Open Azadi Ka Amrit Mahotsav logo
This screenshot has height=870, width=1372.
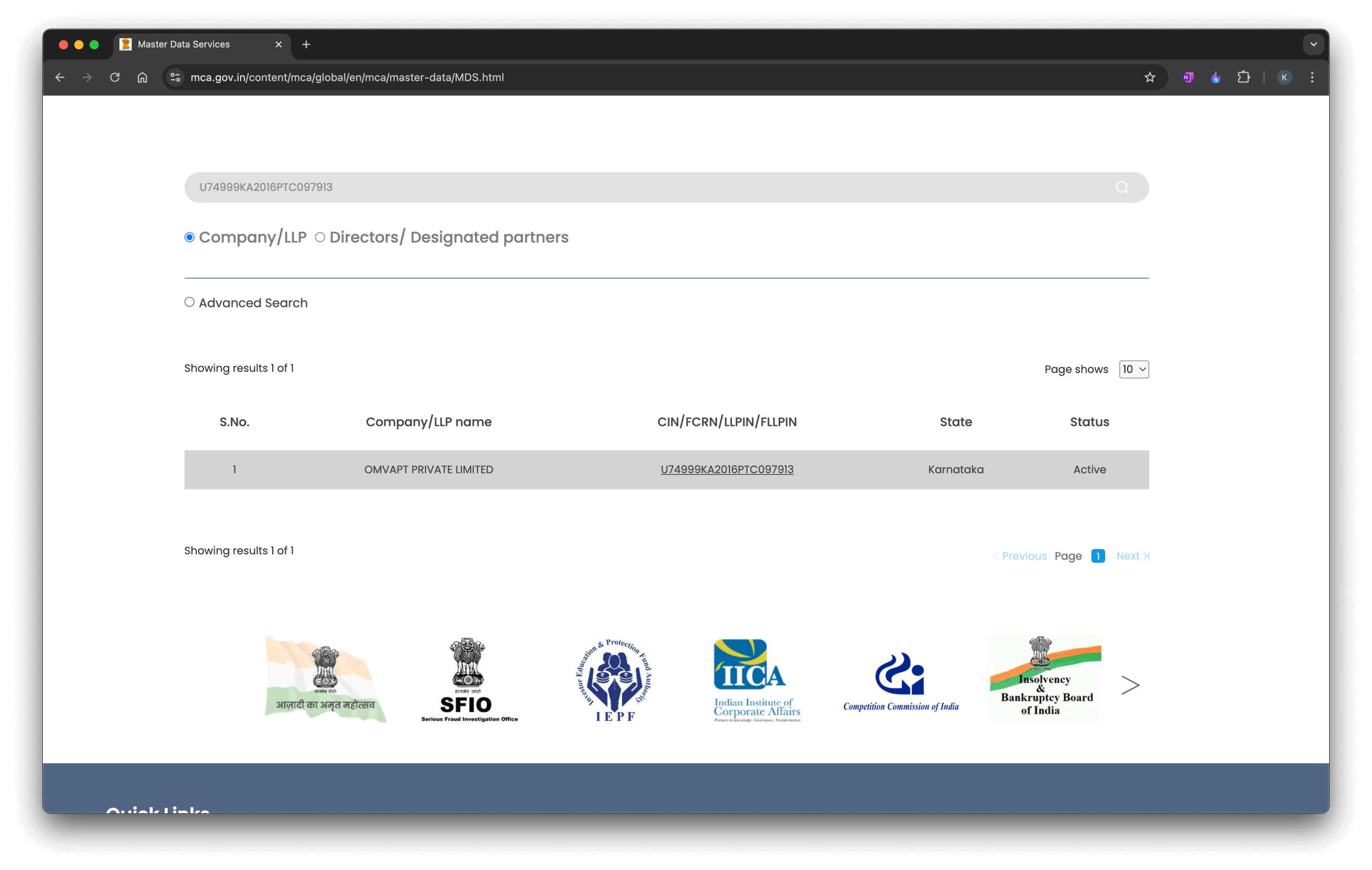click(x=325, y=679)
